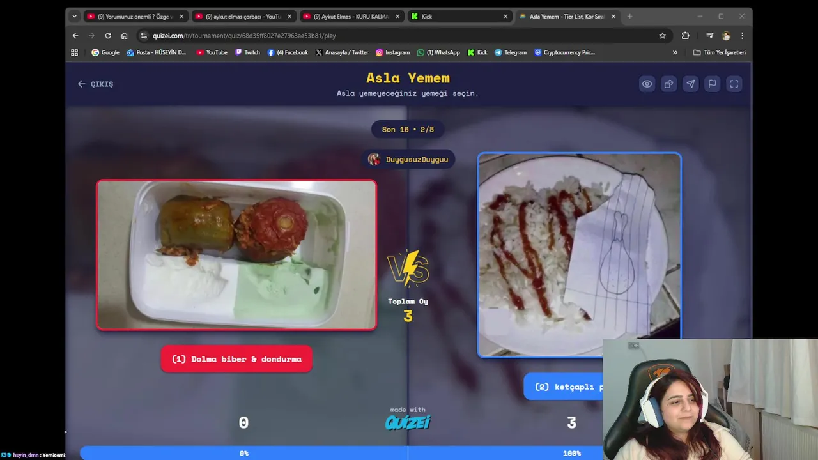
Task: Open the Kick bookmark
Action: 477,52
